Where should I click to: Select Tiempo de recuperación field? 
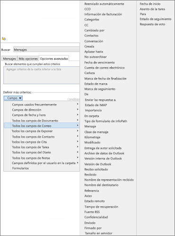click(101, 207)
